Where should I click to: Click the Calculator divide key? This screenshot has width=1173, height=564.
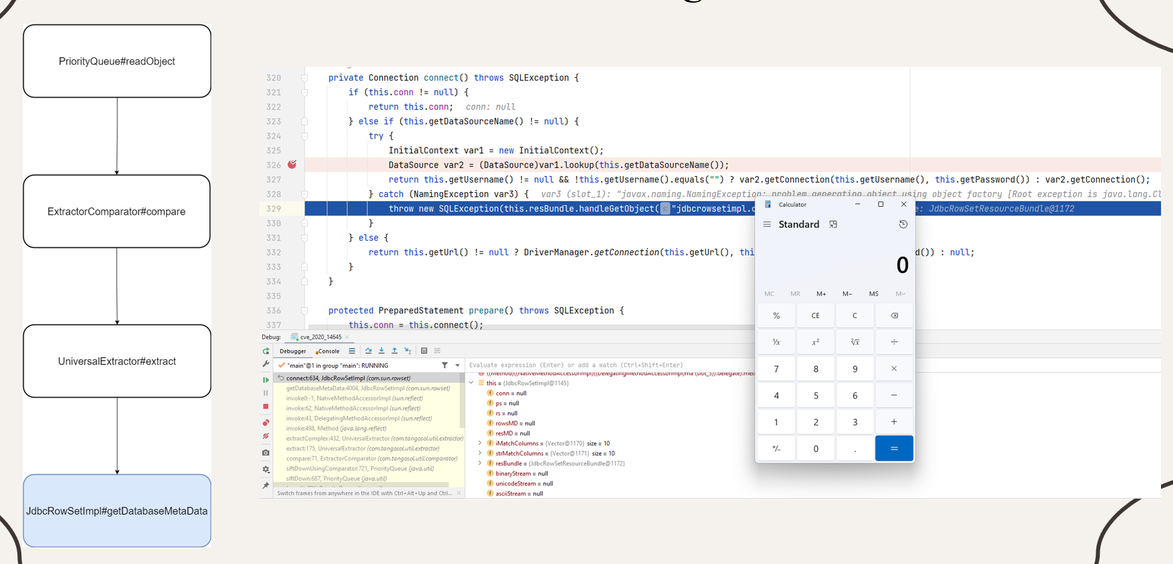pos(894,342)
